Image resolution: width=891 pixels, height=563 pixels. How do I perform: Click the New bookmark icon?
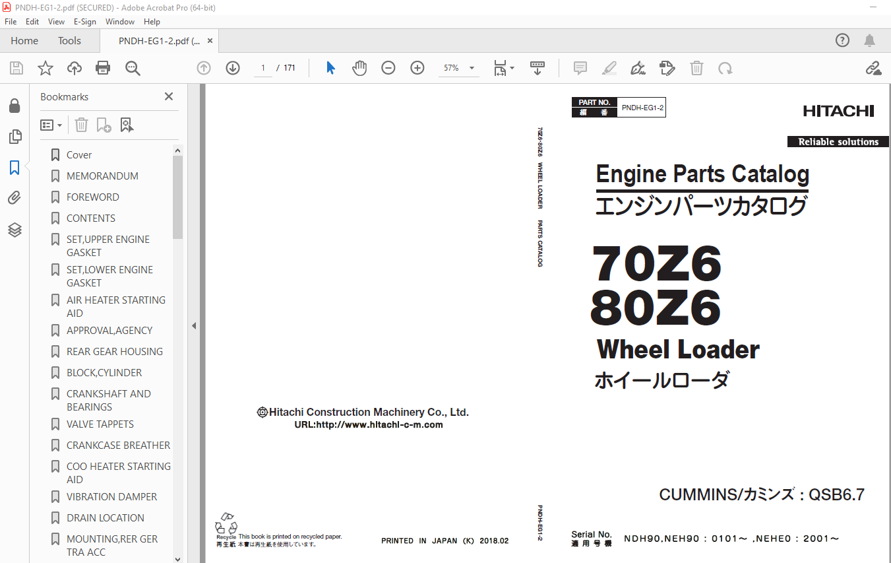[104, 125]
